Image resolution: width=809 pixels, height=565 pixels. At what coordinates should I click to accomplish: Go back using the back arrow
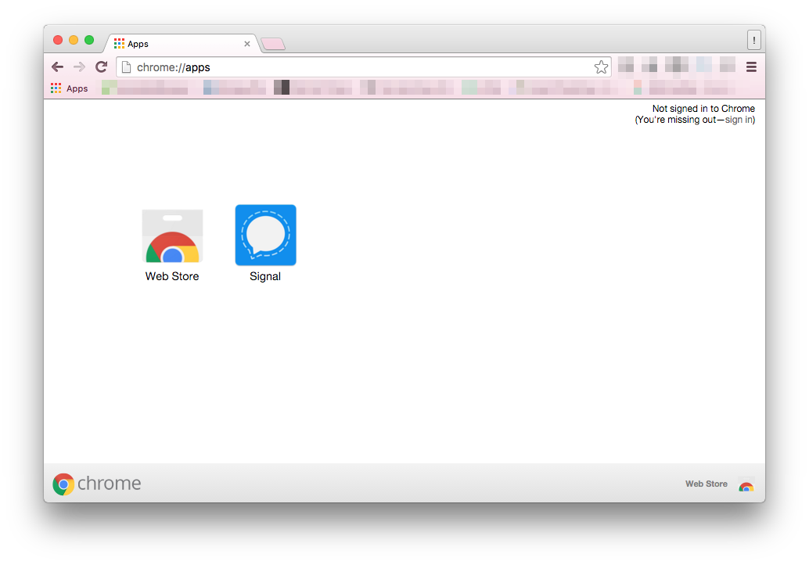click(x=57, y=67)
